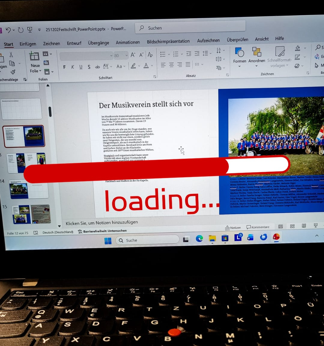Open the Bildschirmpräsentation tab

[168, 41]
